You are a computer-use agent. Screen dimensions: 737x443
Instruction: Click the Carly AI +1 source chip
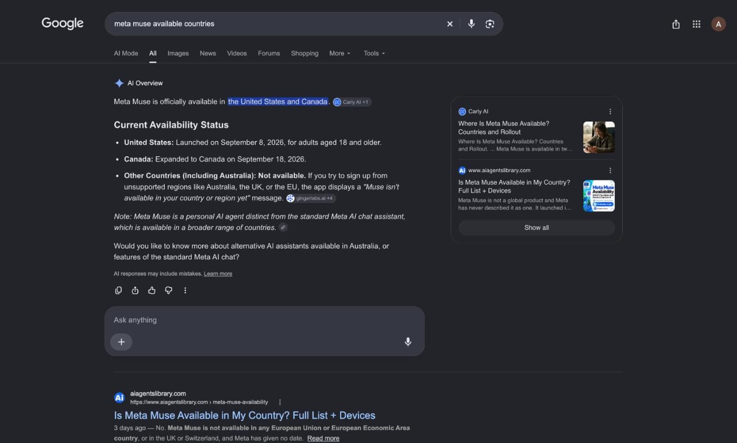coord(352,102)
